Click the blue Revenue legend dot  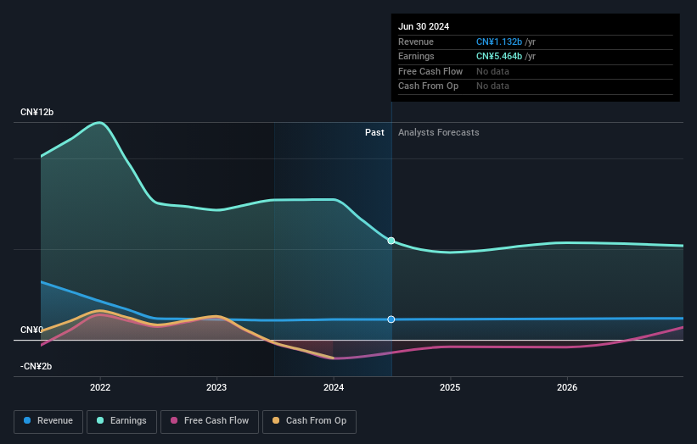pyautogui.click(x=27, y=420)
